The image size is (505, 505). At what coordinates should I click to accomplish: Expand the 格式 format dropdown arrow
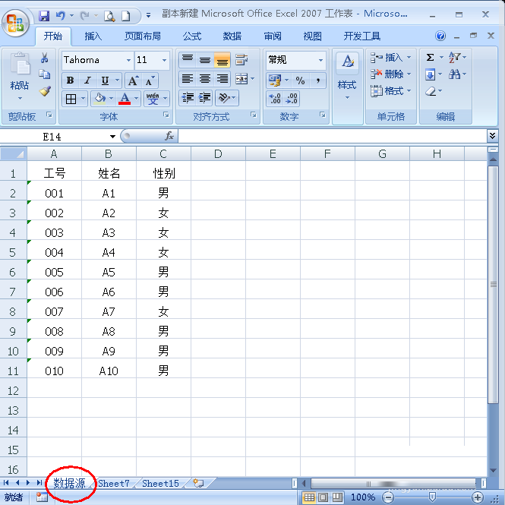[409, 91]
